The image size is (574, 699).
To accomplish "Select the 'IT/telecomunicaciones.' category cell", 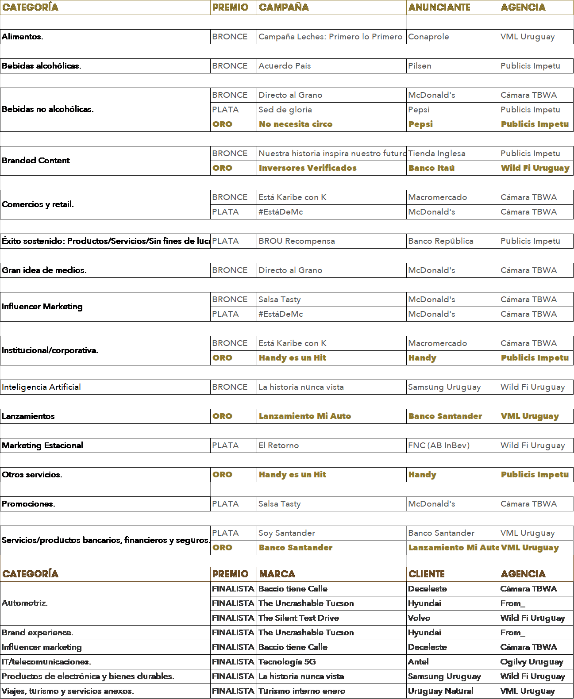I will tap(105, 662).
